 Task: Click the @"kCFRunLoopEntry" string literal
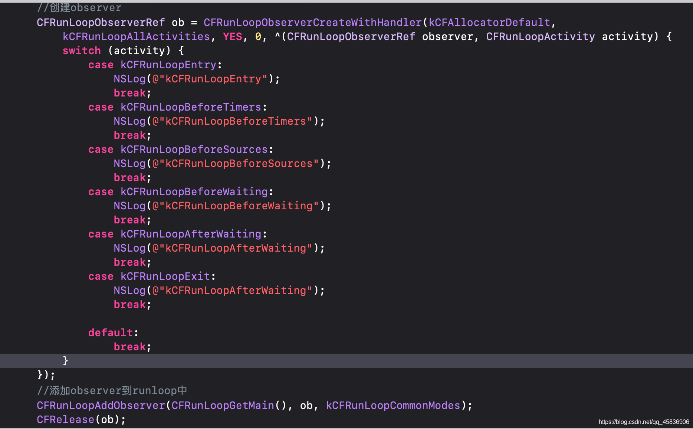(x=210, y=79)
